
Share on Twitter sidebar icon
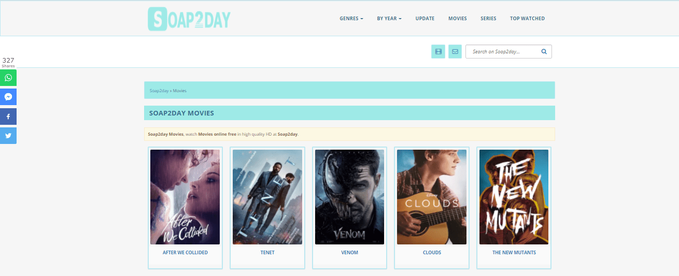[x=8, y=136]
